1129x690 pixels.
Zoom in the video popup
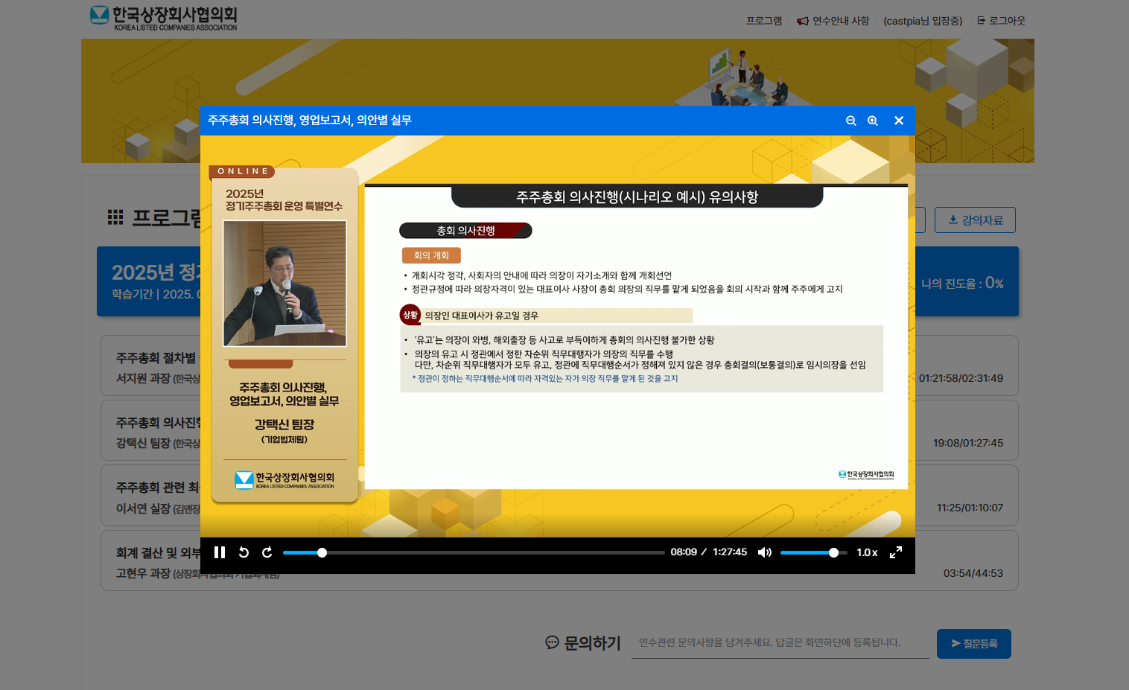pos(873,121)
